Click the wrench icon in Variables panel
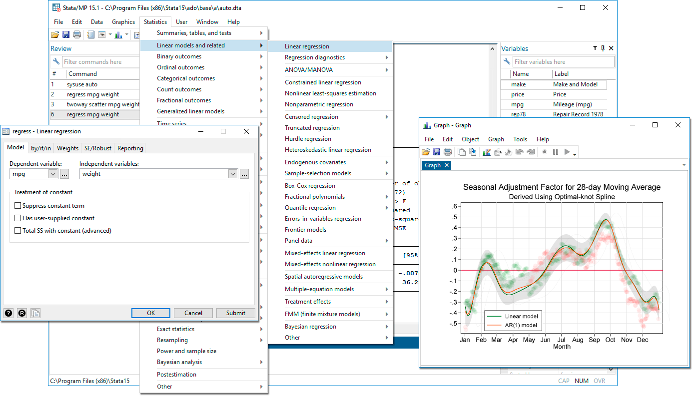This screenshot has width=694, height=403. (x=507, y=61)
